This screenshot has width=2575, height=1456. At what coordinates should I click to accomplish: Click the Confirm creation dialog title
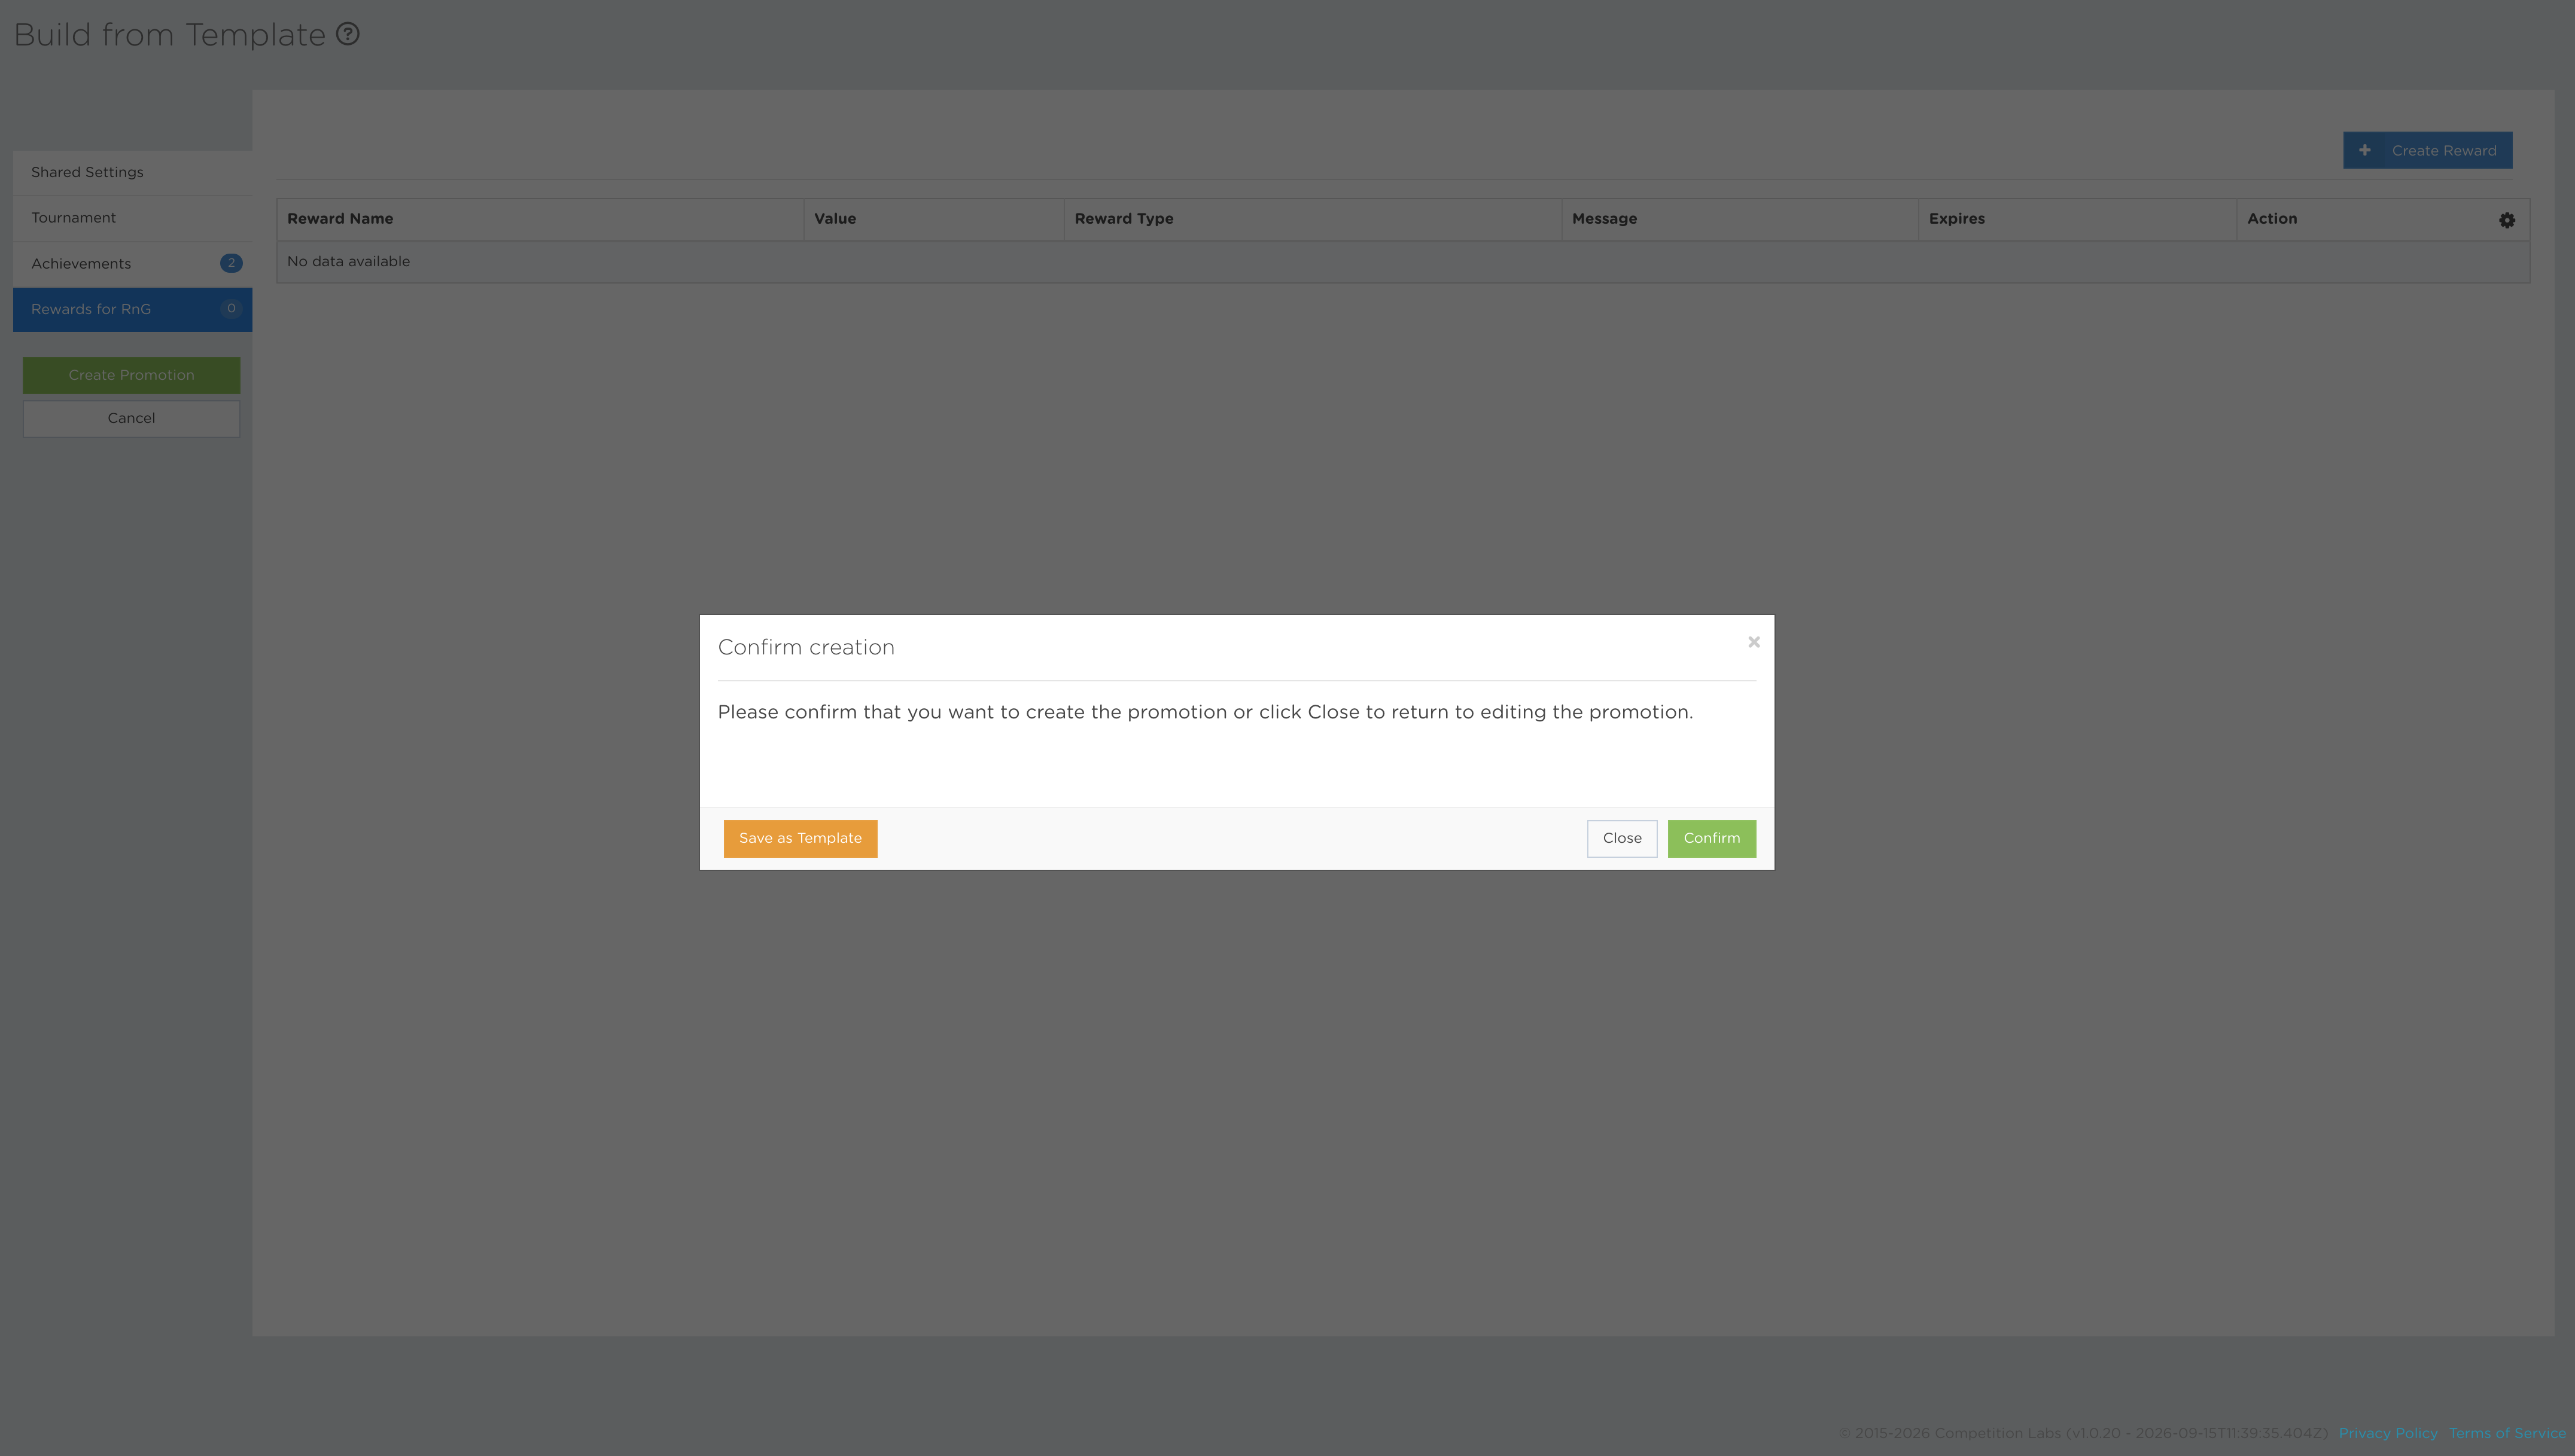click(805, 647)
